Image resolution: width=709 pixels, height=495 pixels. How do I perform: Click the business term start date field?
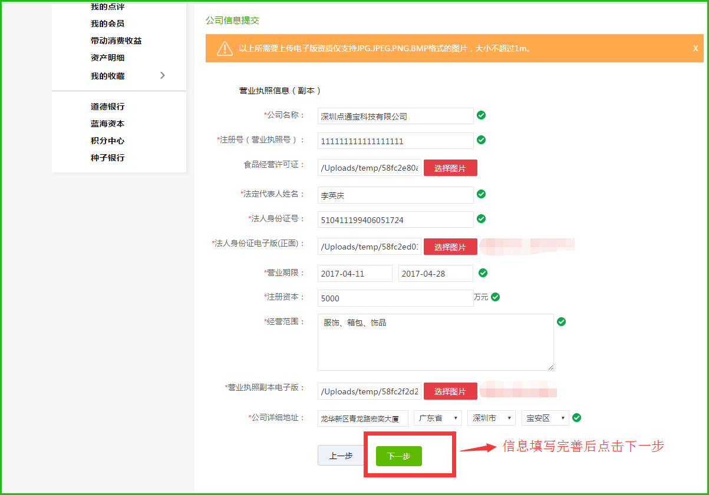pyautogui.click(x=354, y=274)
